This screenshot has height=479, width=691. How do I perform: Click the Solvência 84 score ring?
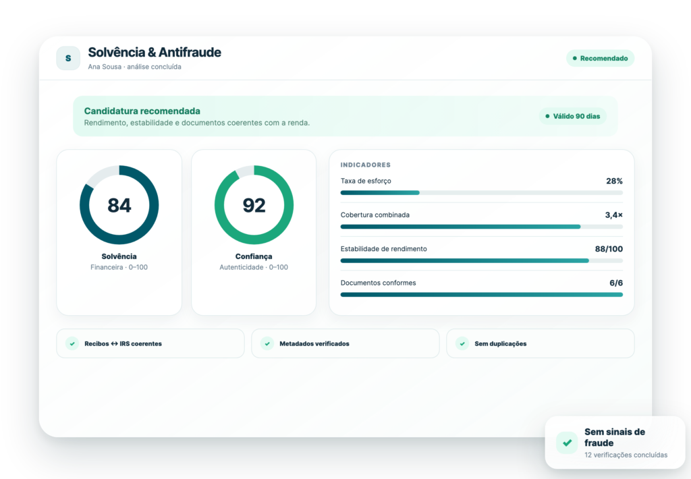coord(119,205)
